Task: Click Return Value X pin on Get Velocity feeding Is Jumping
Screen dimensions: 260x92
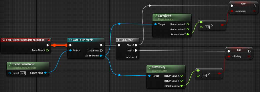Action: point(188,24)
